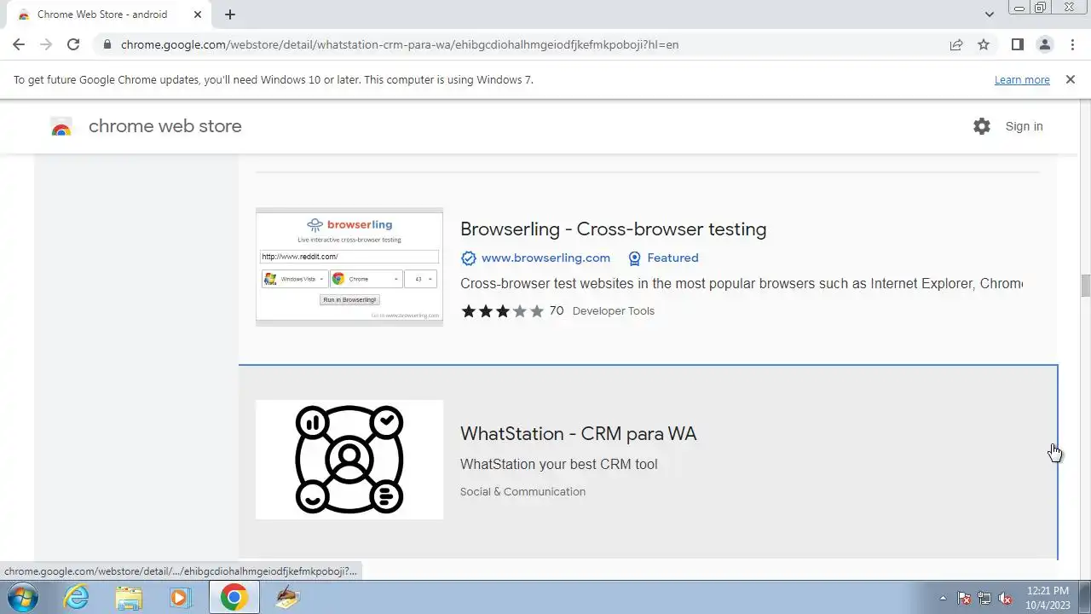Image resolution: width=1091 pixels, height=614 pixels.
Task: Click the Chrome Web Store rainbow logo
Action: pos(61,127)
